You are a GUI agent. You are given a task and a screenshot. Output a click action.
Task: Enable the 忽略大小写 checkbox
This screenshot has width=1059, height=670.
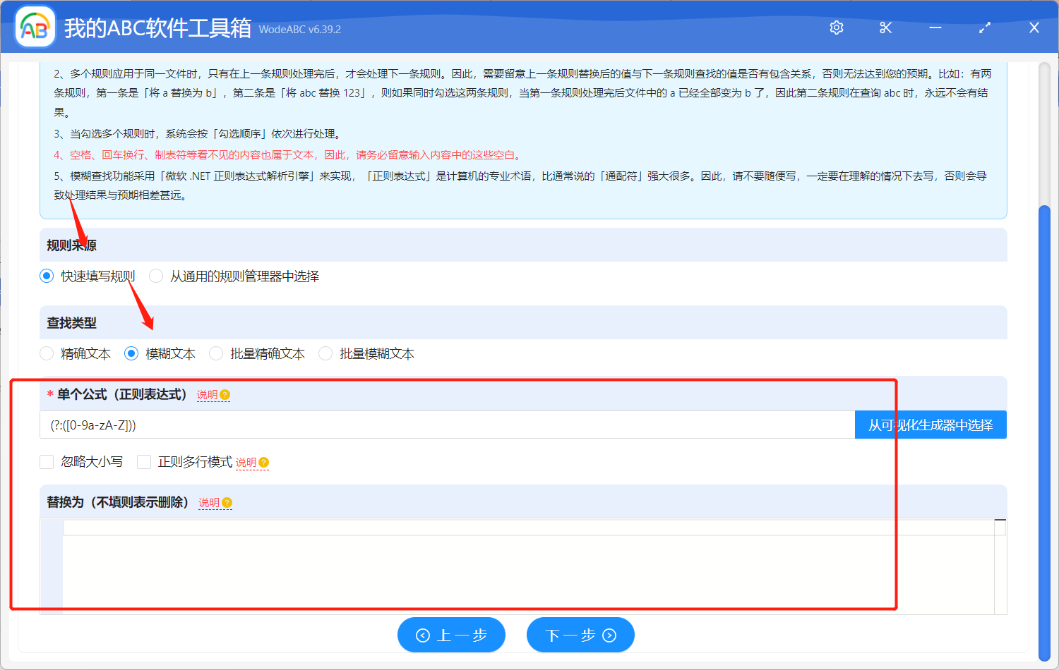pos(47,462)
